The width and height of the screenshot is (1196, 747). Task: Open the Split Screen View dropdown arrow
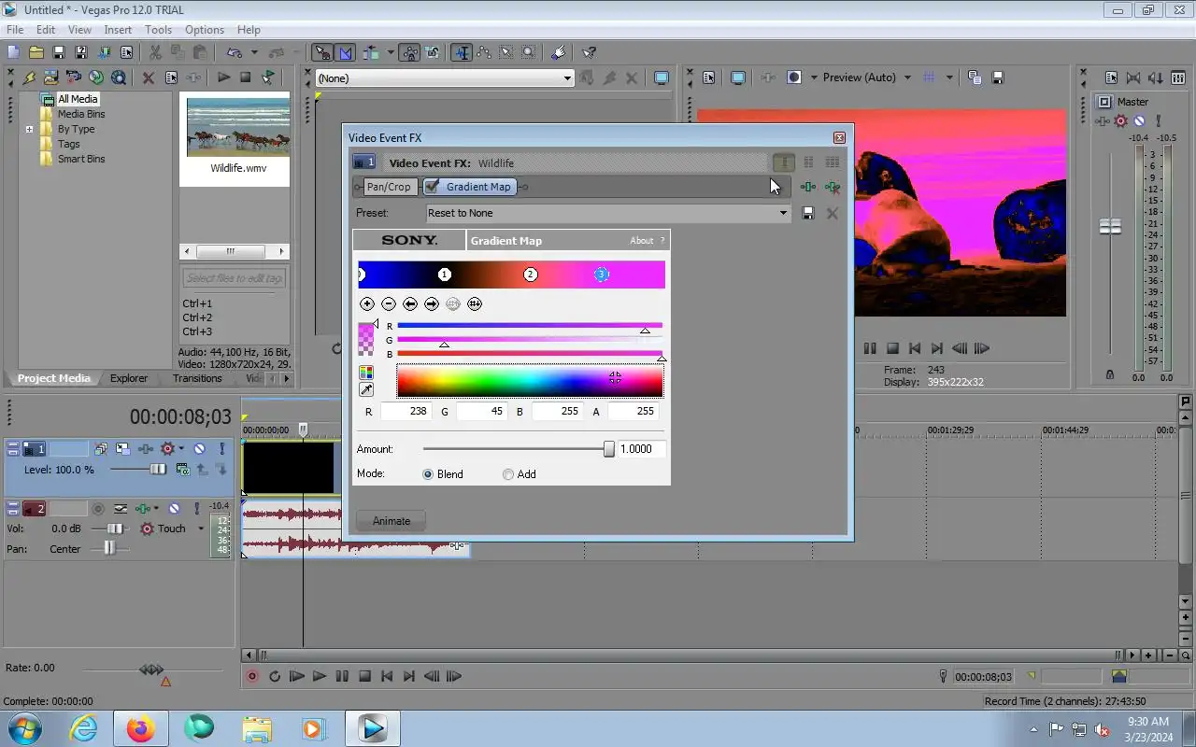click(814, 78)
